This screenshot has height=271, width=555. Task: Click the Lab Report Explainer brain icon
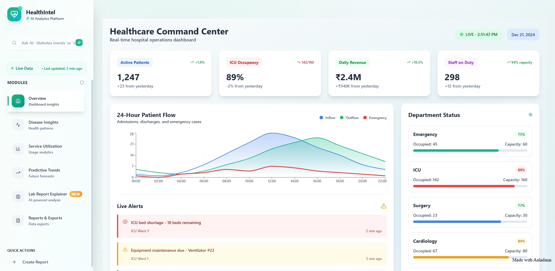coord(18,197)
